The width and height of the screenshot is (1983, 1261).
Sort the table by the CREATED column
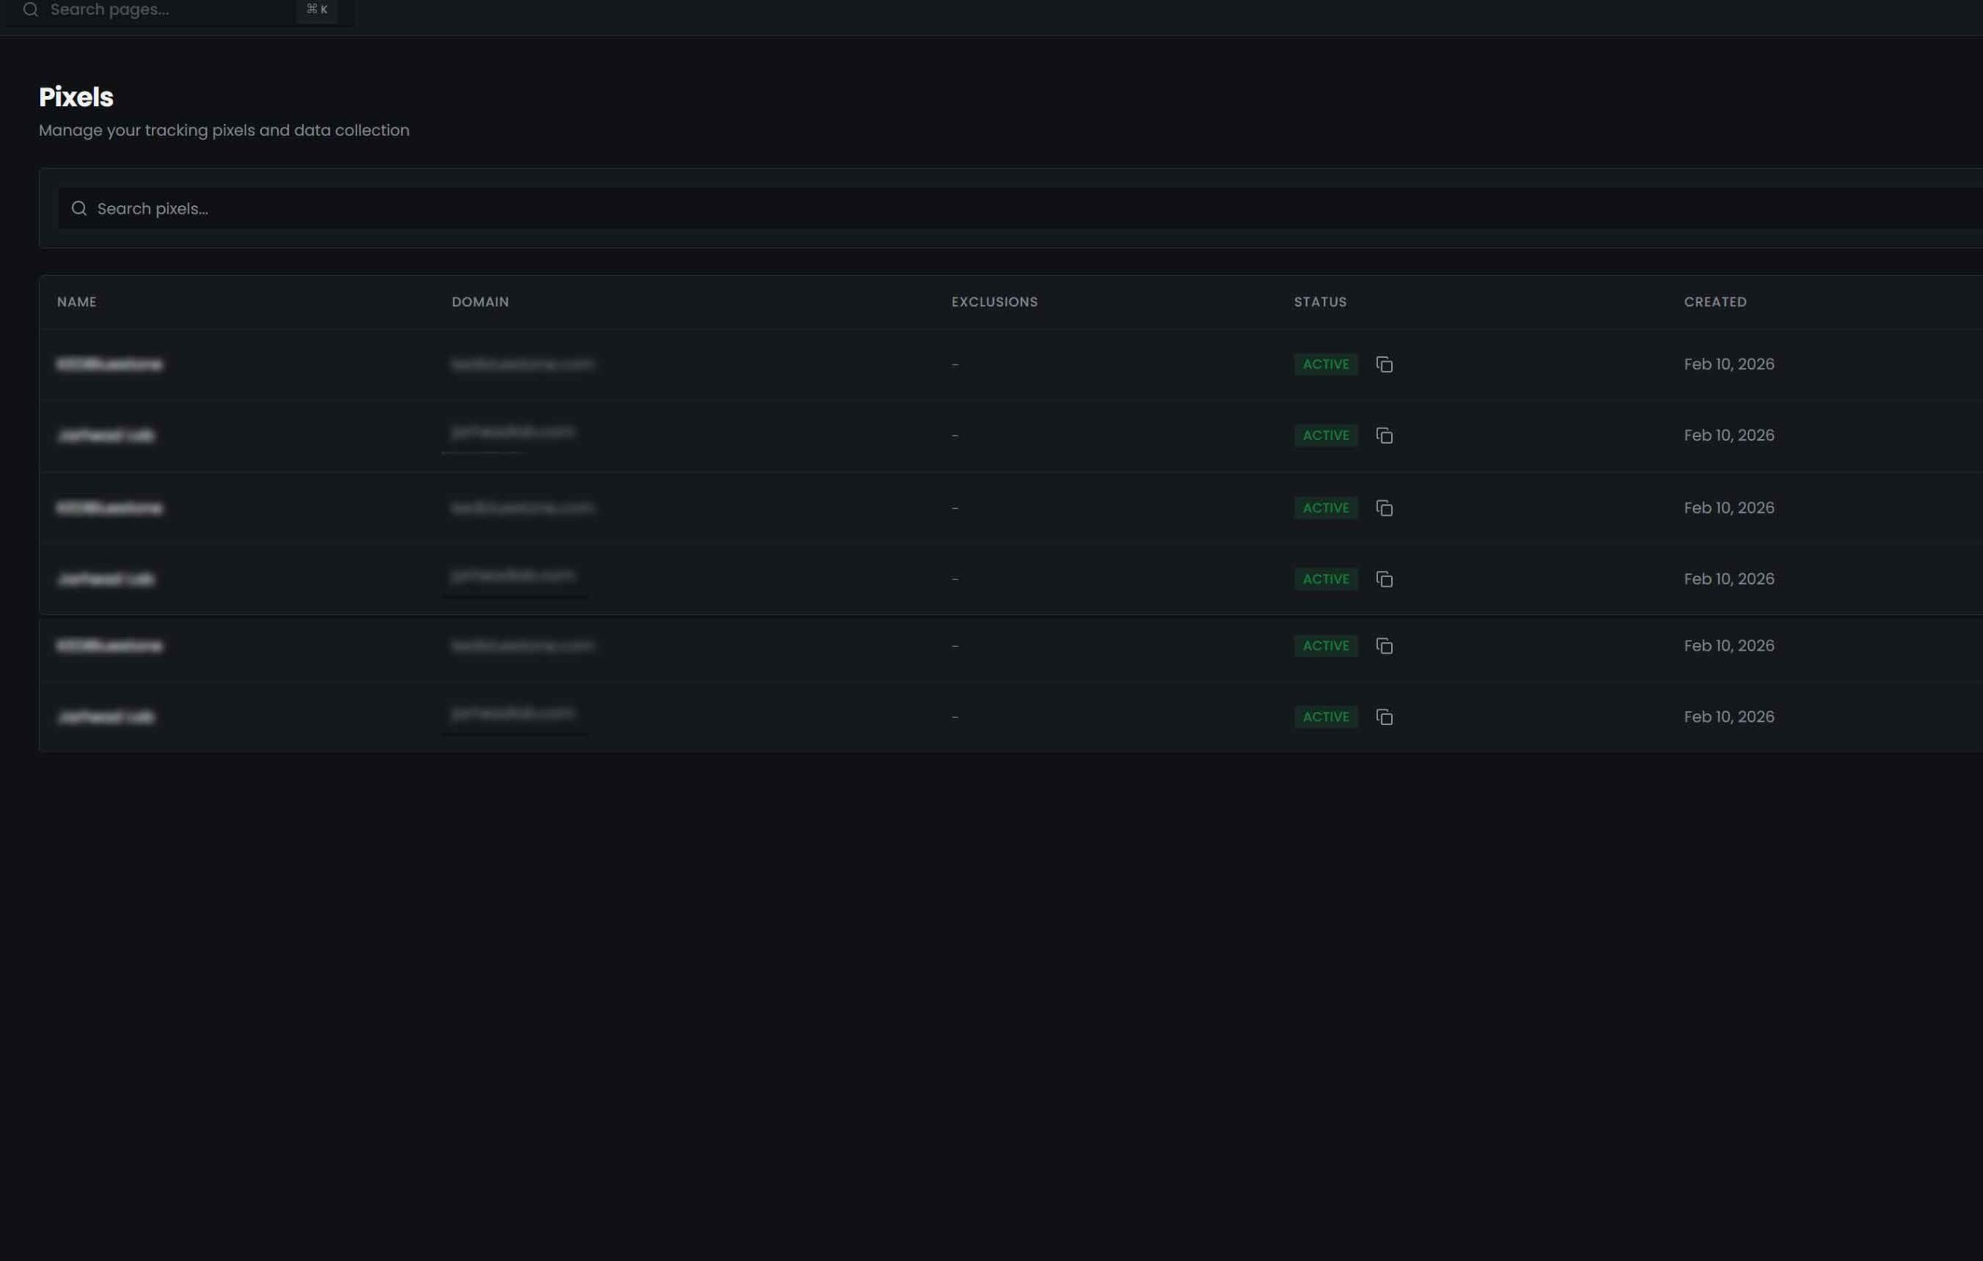point(1714,301)
